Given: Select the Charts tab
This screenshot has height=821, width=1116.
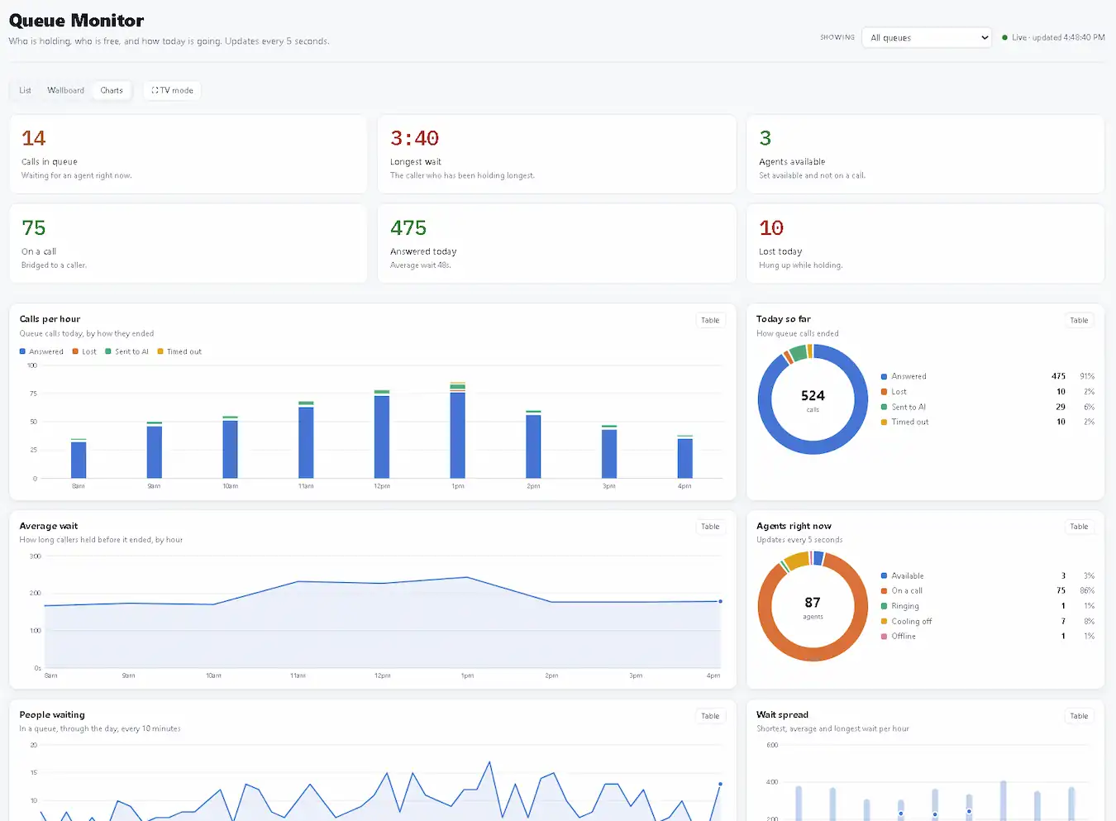Looking at the screenshot, I should tap(112, 90).
